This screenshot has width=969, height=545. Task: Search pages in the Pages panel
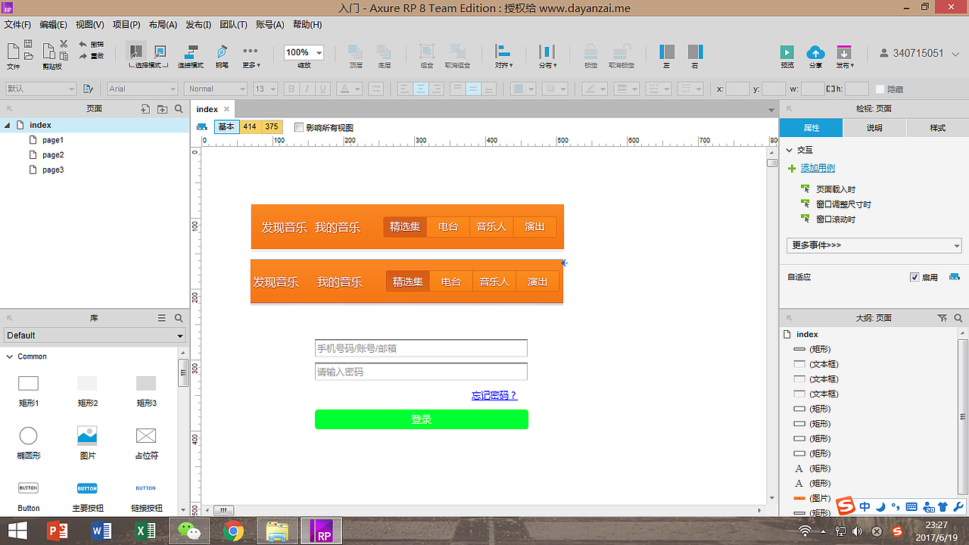click(x=179, y=109)
